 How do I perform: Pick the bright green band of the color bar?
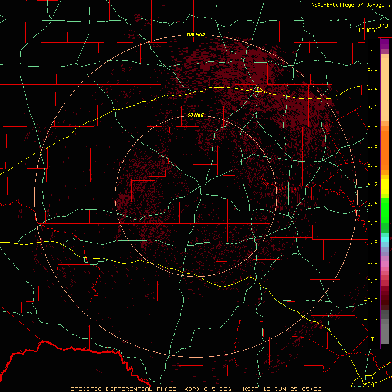click(385, 210)
